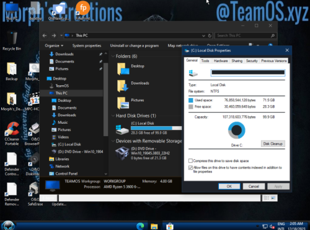Image resolution: width=310 pixels, height=230 pixels.
Task: Click the drive label text field
Action: [x=248, y=73]
